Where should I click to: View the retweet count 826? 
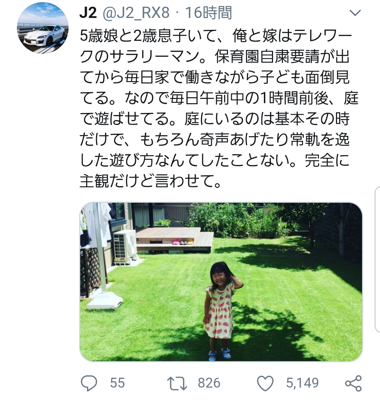[209, 383]
